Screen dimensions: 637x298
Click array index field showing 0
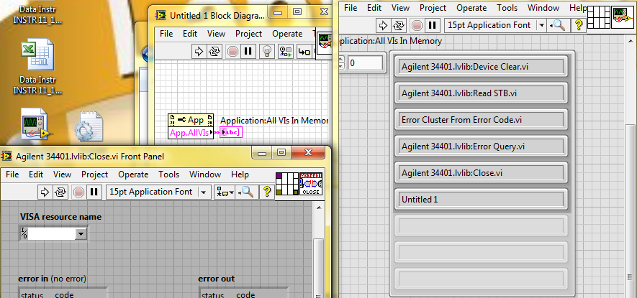point(365,63)
